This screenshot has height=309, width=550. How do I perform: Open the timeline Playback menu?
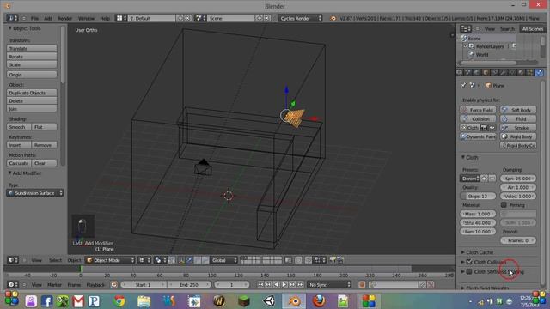tap(95, 285)
